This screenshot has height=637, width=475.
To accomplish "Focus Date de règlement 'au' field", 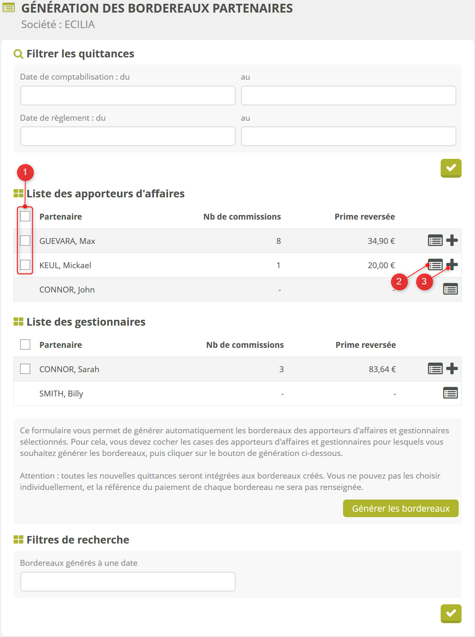I will click(x=349, y=136).
